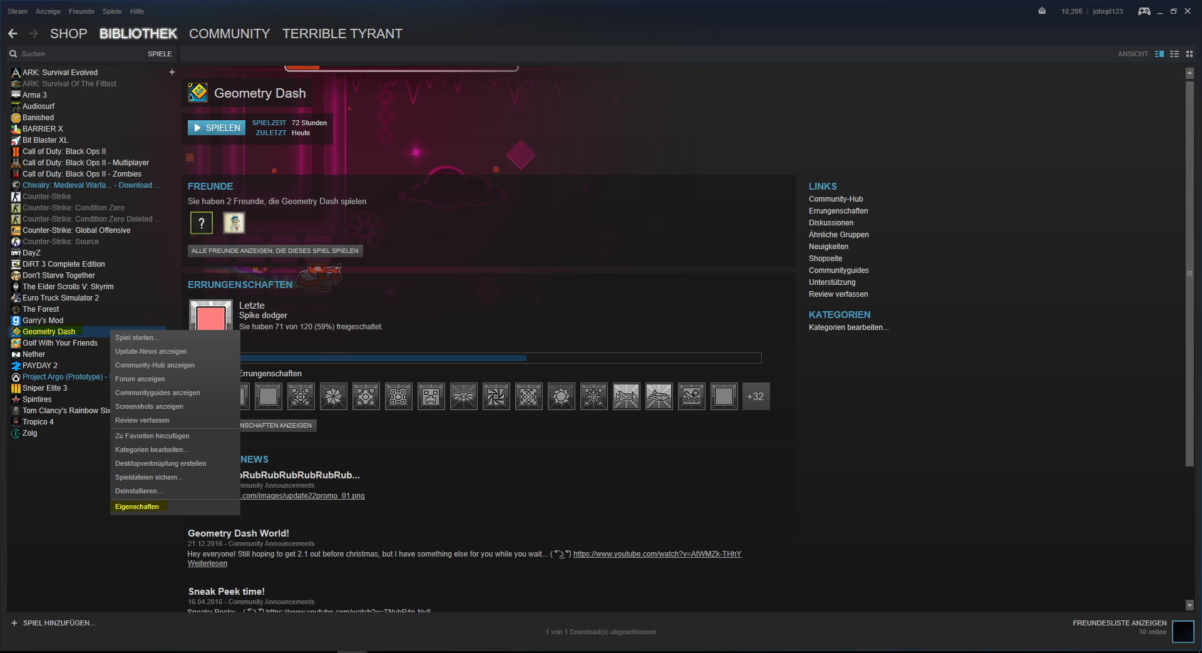This screenshot has width=1202, height=653.
Task: Open Unterstützung link under Links
Action: tap(832, 282)
